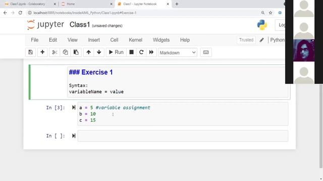
Task: Copy selected cells in the Jupyter toolbar
Action: pos(65,52)
